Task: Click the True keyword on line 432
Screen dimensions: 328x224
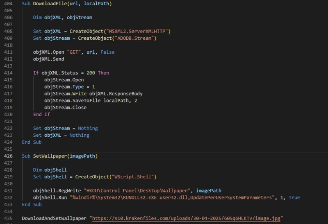Action: pyautogui.click(x=294, y=197)
